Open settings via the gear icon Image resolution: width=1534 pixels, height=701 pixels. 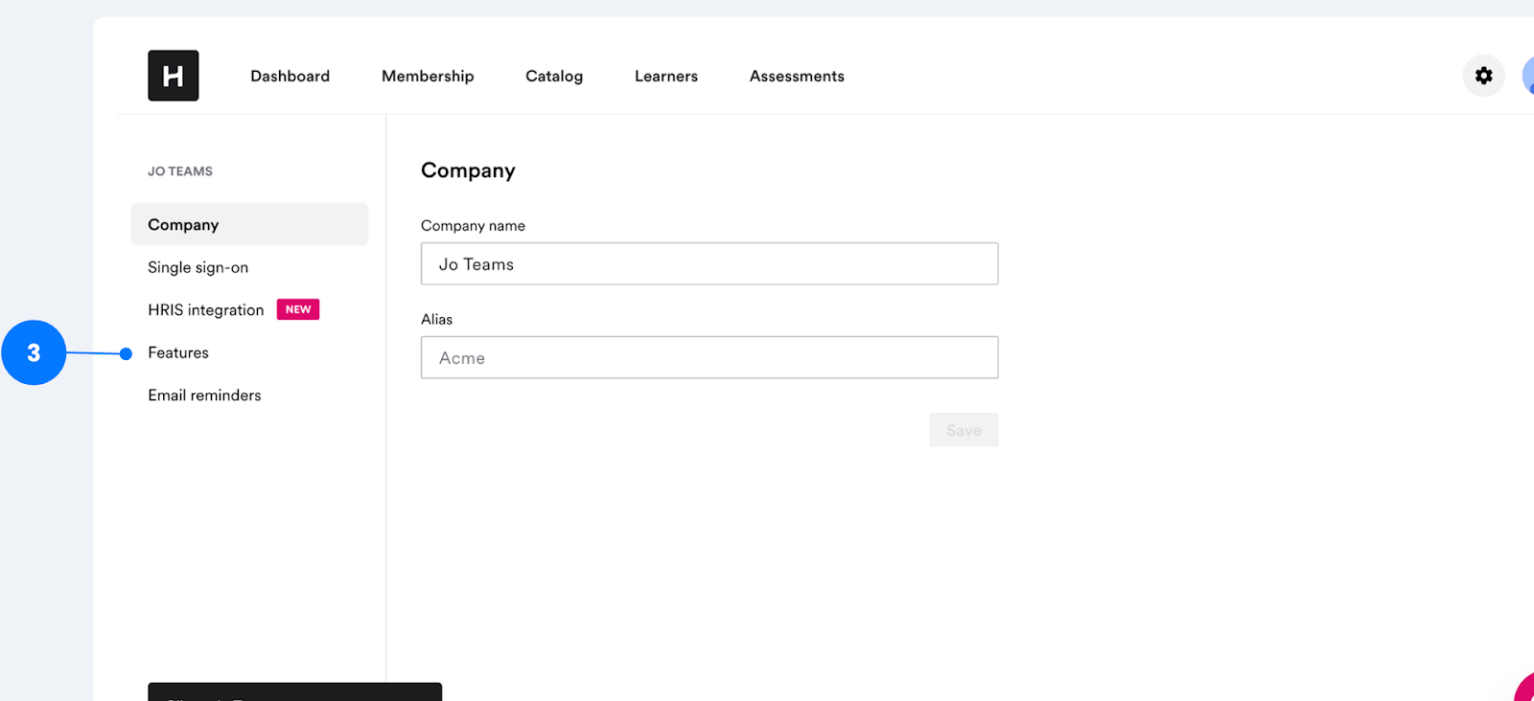1483,76
